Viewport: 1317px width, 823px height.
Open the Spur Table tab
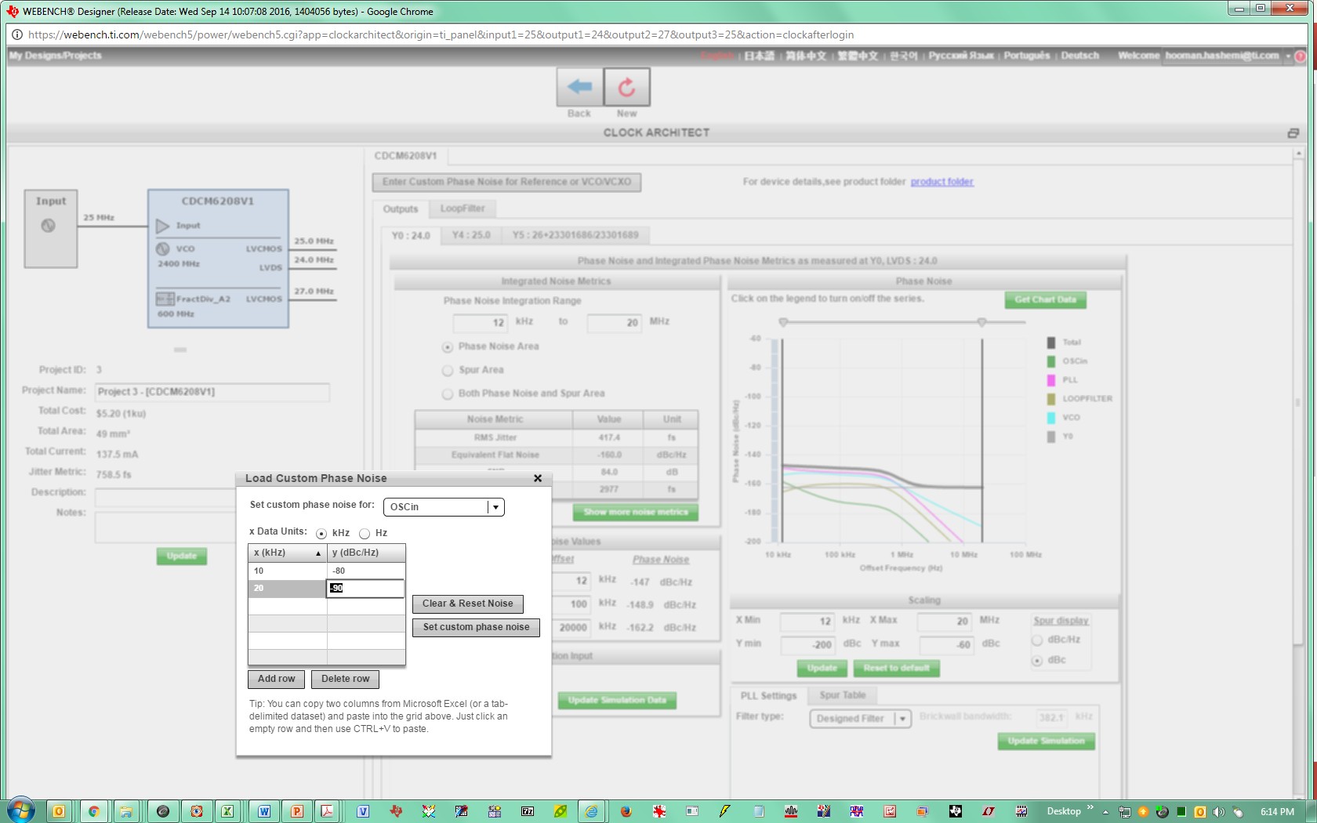[x=843, y=695]
